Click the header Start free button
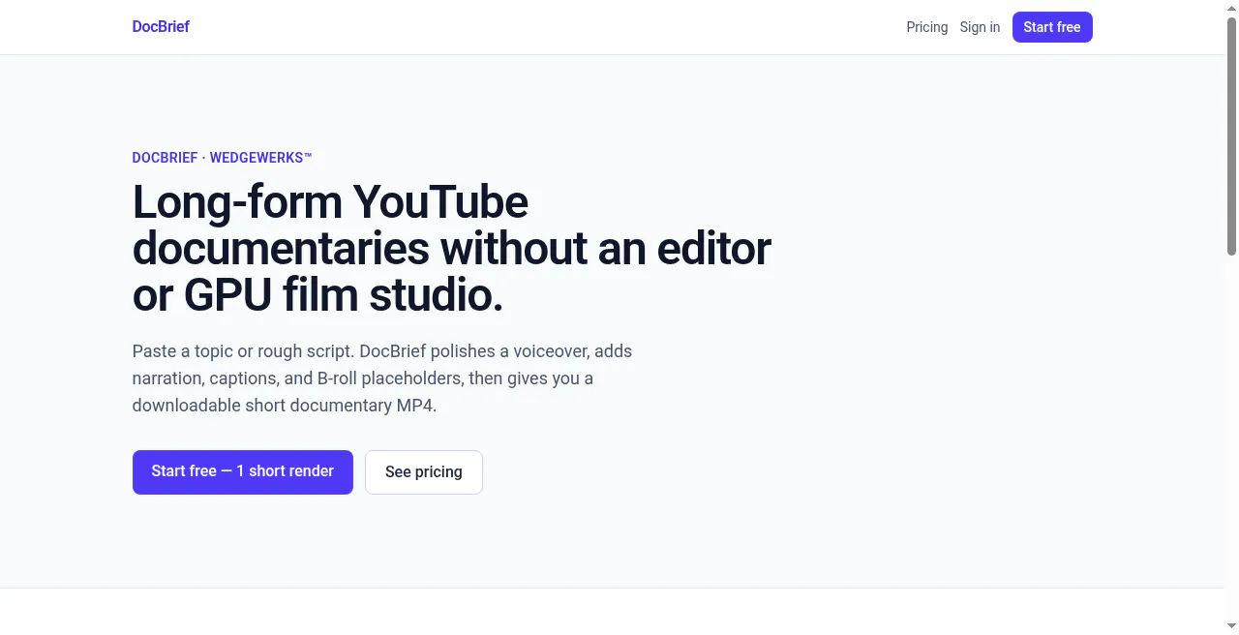Viewport: 1239px width, 635px height. coord(1052,27)
